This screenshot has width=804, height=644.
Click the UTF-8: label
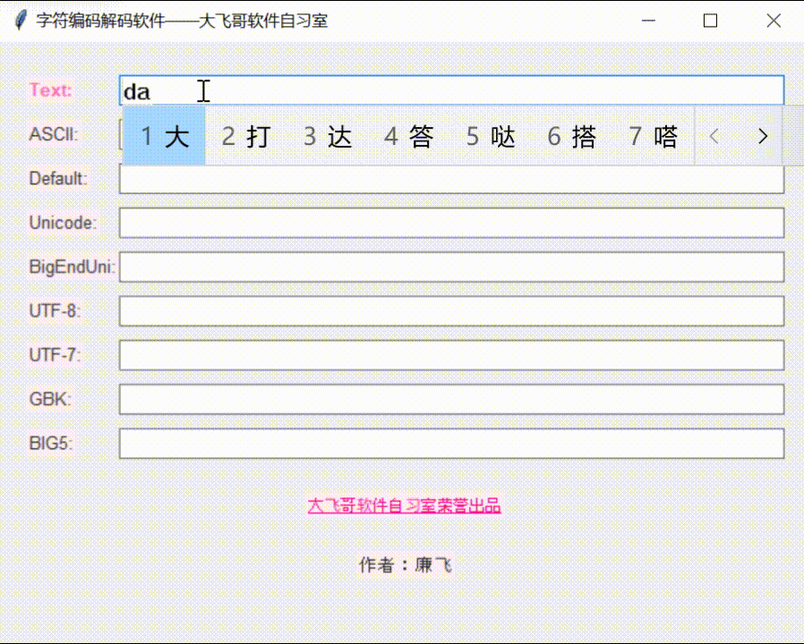[55, 310]
